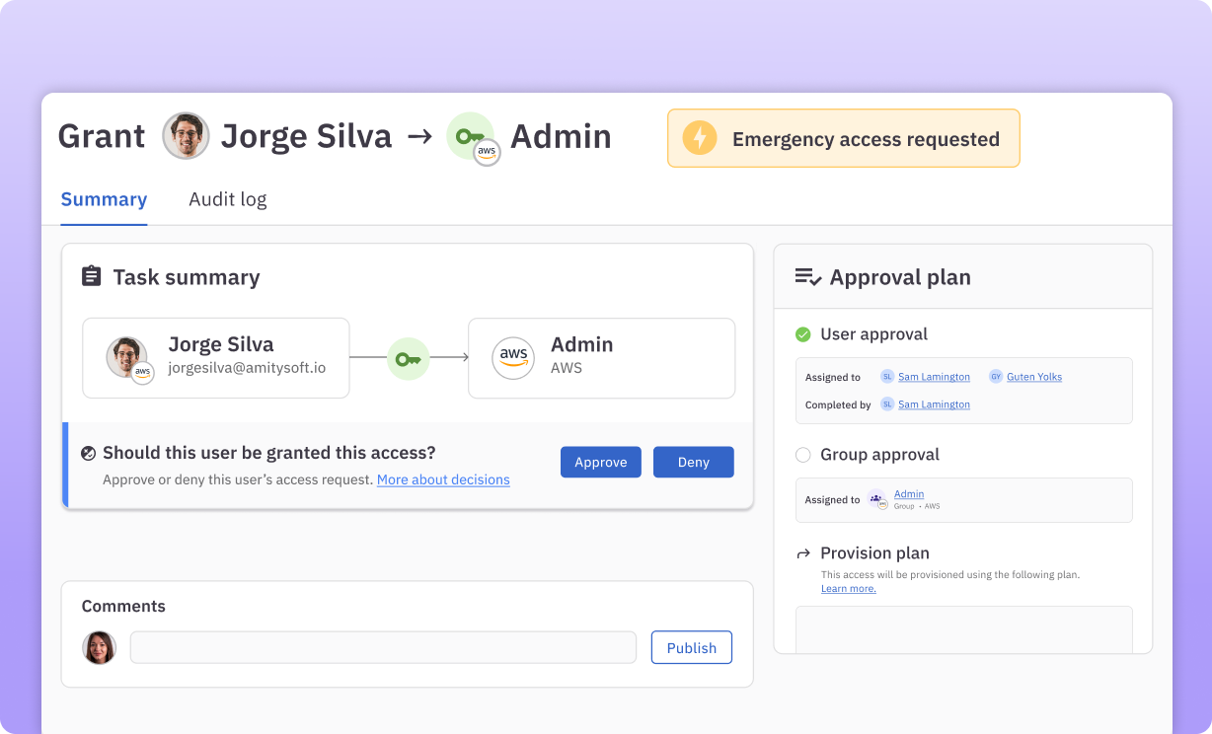Switch to the Audit log tab
Viewport: 1212px width, 734px height.
point(228,199)
